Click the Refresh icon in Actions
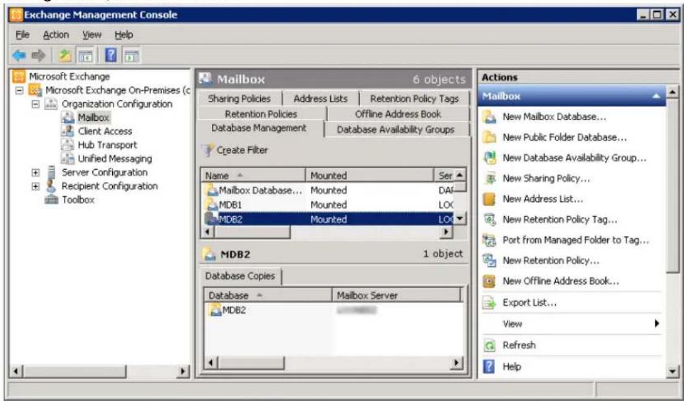This screenshot has width=684, height=401. tap(489, 345)
